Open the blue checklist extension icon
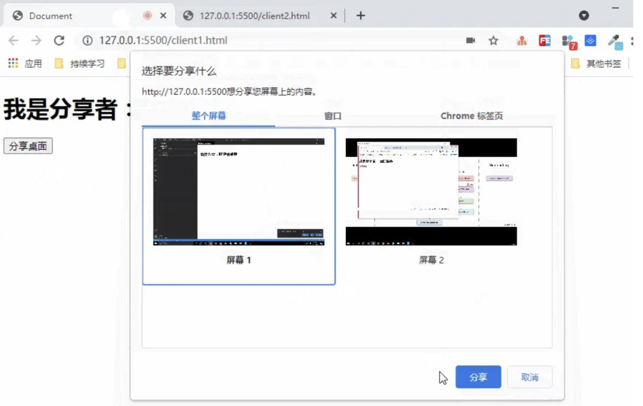Viewport: 643px width, 406px height. tap(590, 40)
